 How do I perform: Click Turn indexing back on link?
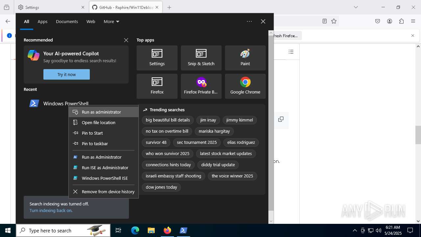click(51, 210)
